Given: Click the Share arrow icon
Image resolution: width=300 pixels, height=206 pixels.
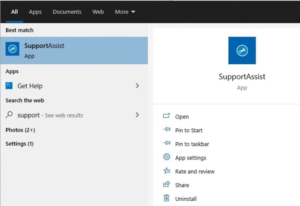Looking at the screenshot, I should click(166, 185).
